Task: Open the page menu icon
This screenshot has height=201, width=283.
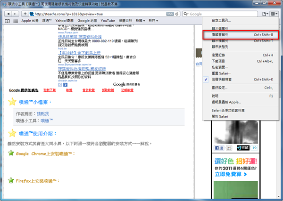Action: pyautogui.click(x=265, y=14)
